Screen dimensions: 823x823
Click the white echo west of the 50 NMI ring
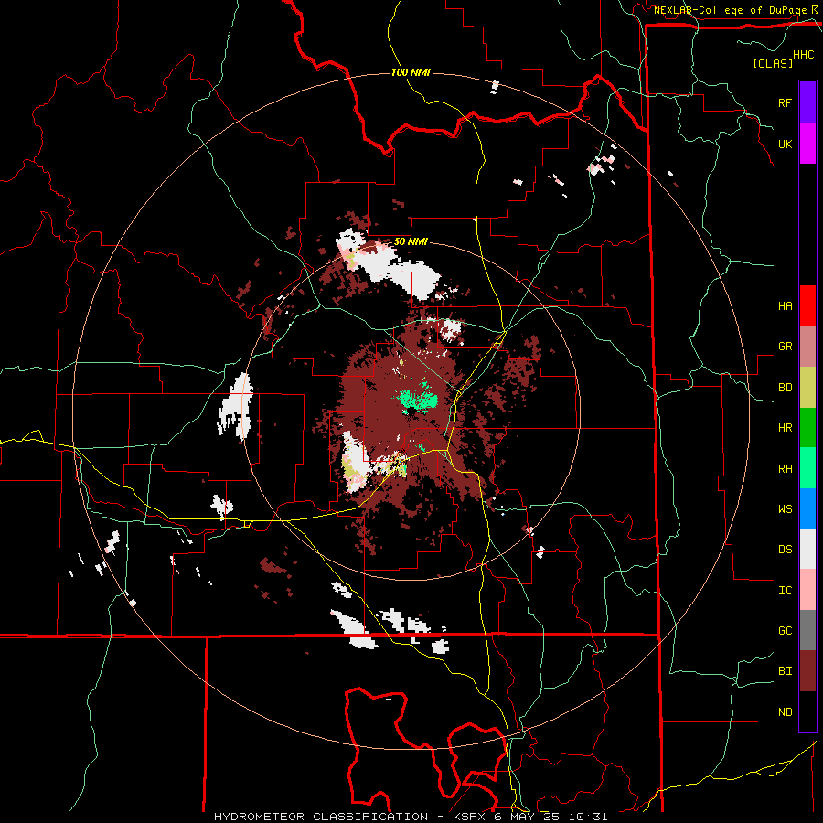(237, 406)
